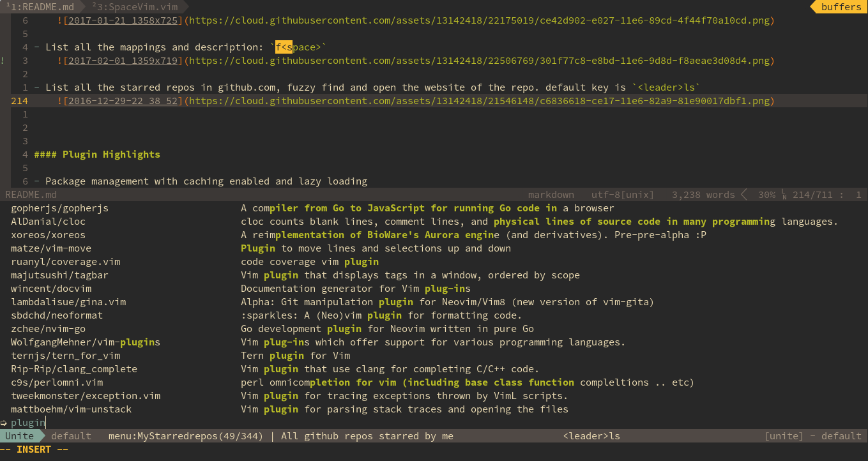
Task: Switch to the README.md buffer tab
Action: (40, 7)
